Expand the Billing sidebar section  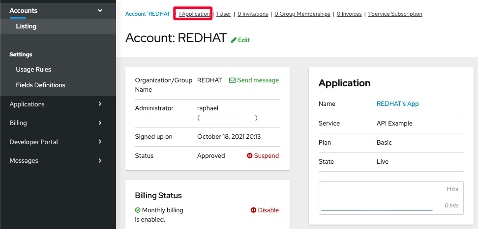click(x=100, y=123)
